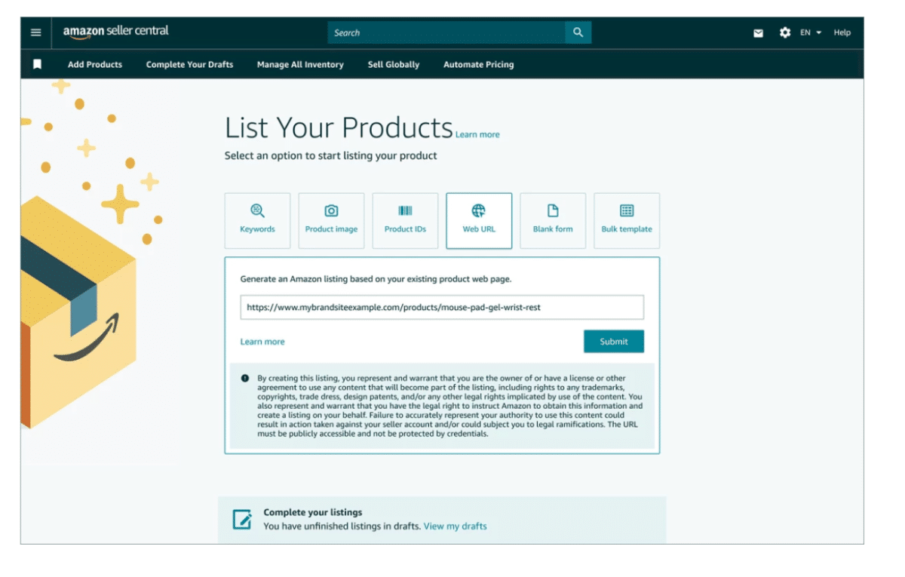Open Complete Your Drafts page
Viewport: 905px width, 577px height.
pyautogui.click(x=189, y=65)
